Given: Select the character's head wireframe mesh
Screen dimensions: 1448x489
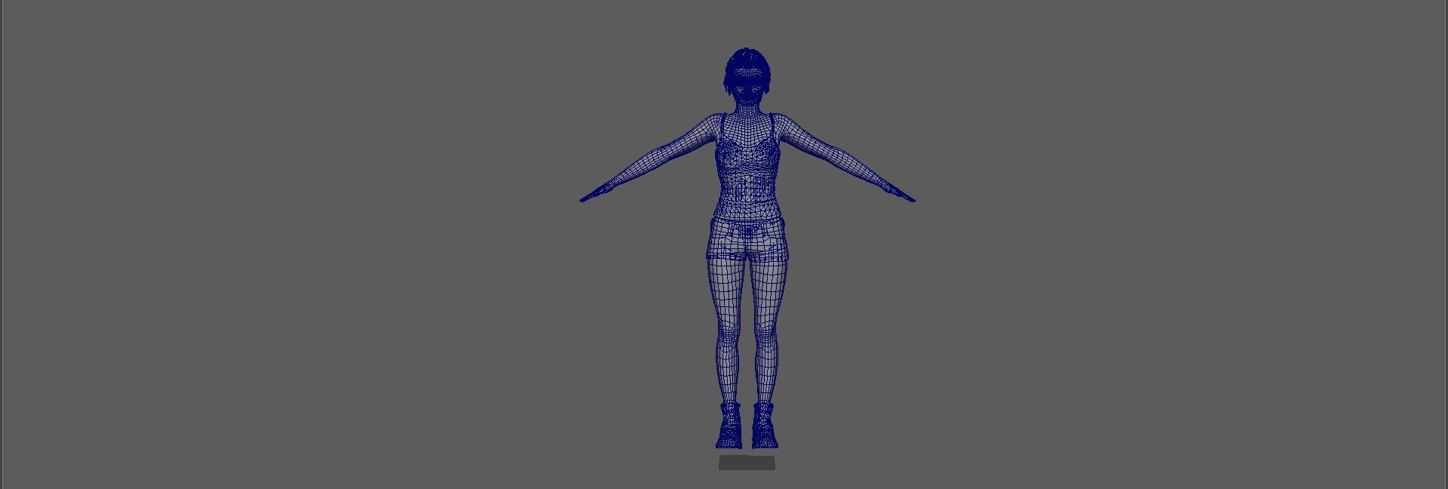Looking at the screenshot, I should coord(748,76).
